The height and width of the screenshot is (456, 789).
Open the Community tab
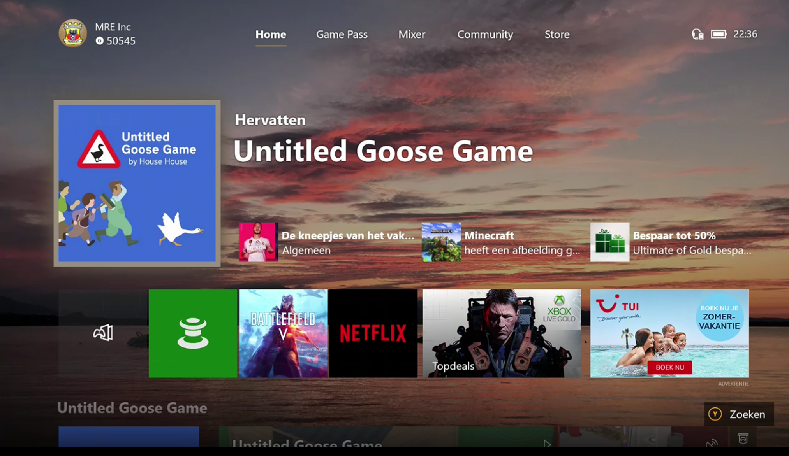(x=485, y=35)
